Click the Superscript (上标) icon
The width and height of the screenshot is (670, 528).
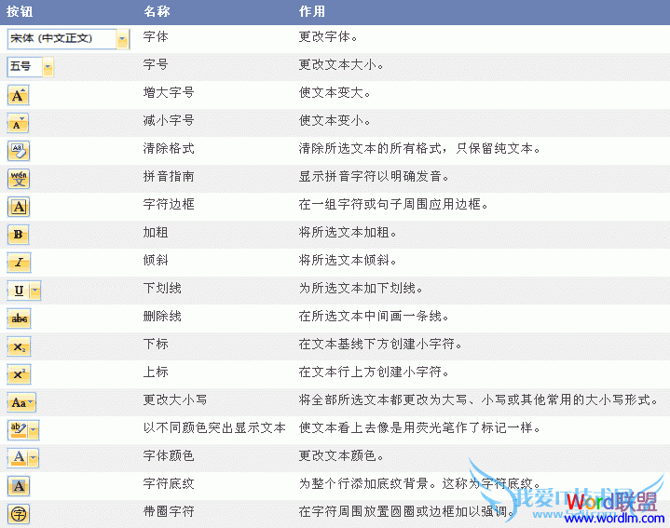pos(19,374)
